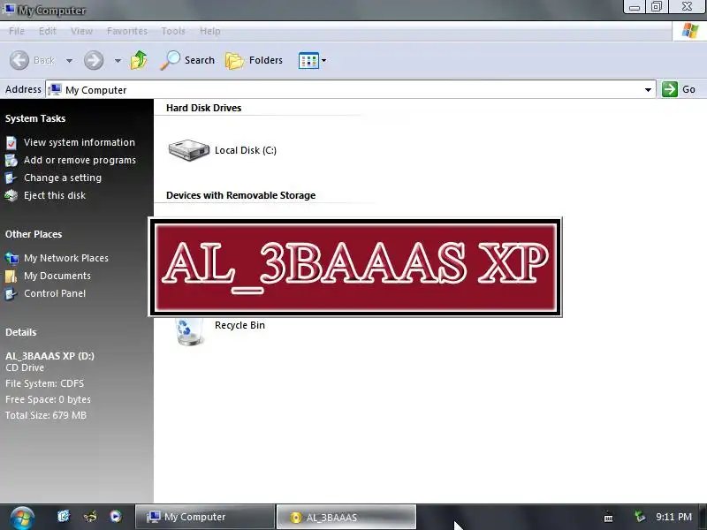Toggle the Folders pane
The image size is (707, 530).
[254, 60]
